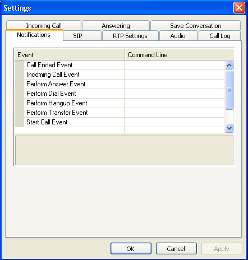Select the Perform Hangup Event row

pyautogui.click(x=120, y=103)
